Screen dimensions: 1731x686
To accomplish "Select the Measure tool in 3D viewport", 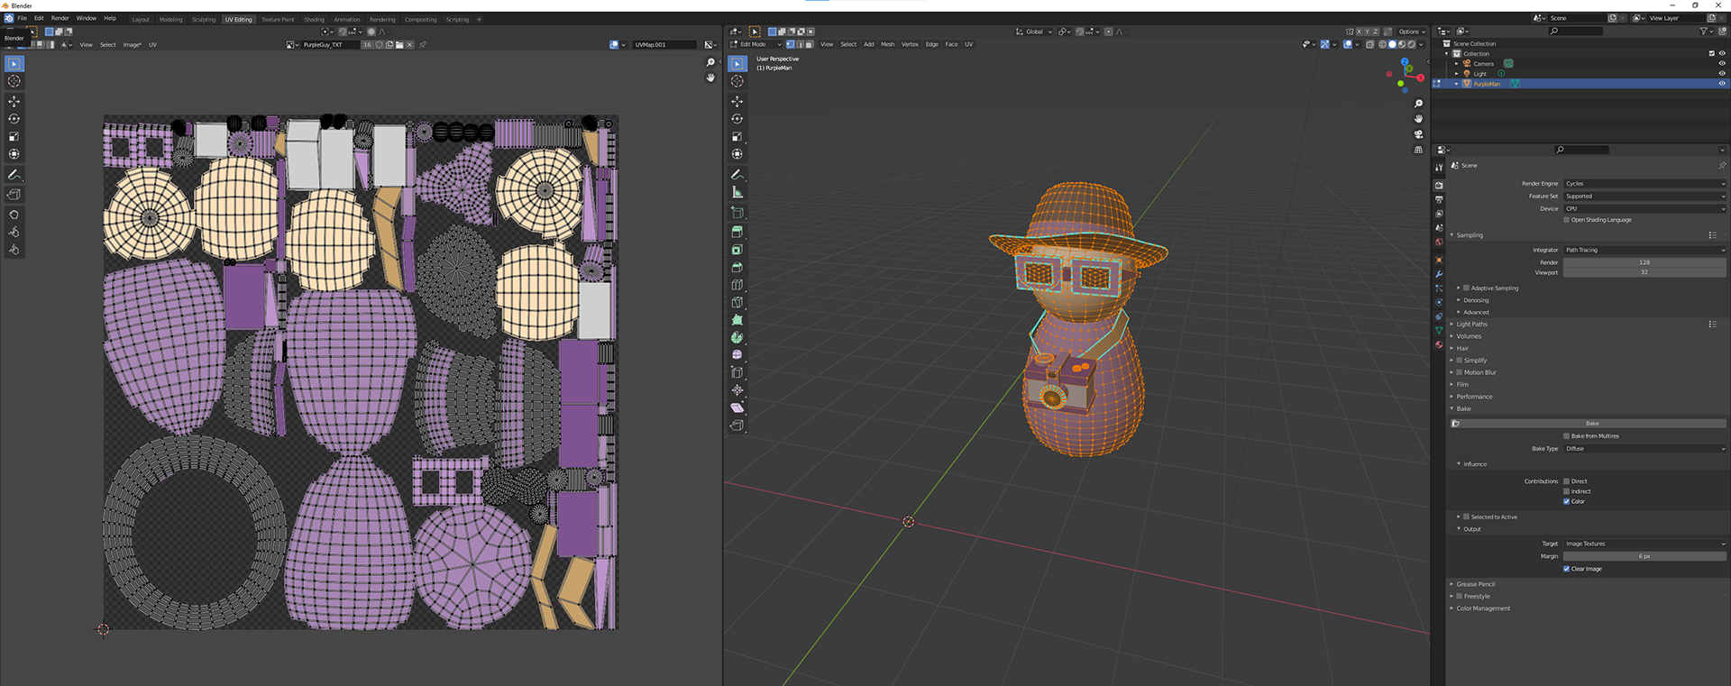I will pos(737,192).
